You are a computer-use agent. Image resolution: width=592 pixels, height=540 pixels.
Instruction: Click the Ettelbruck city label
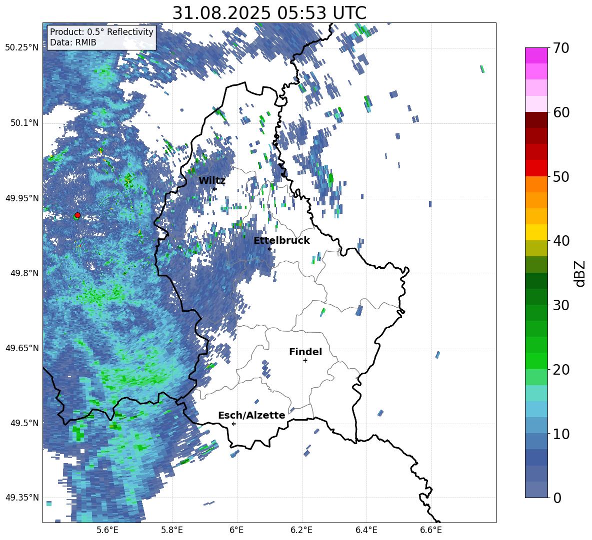click(x=281, y=241)
